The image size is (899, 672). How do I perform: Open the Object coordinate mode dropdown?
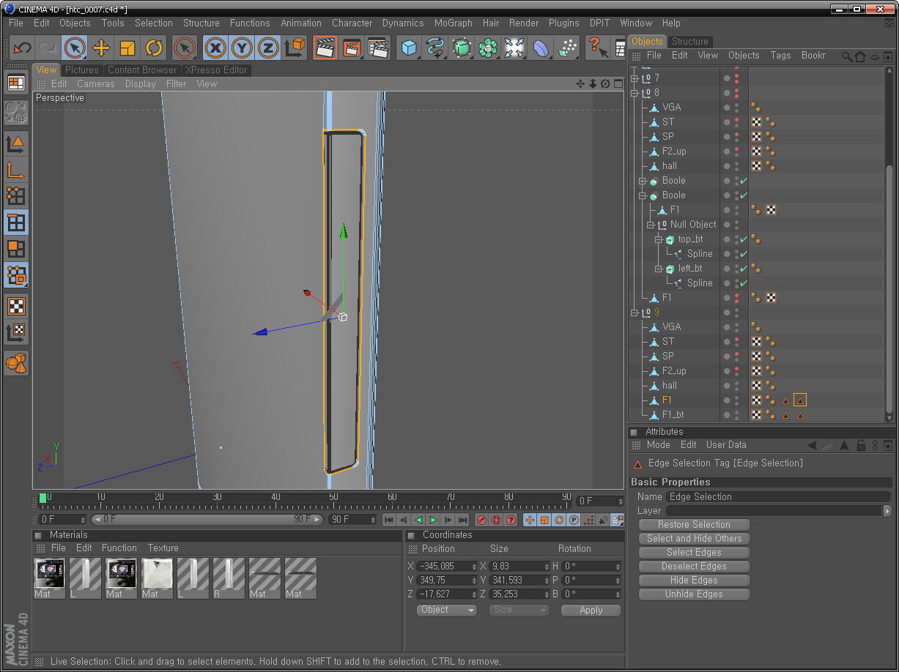[447, 610]
